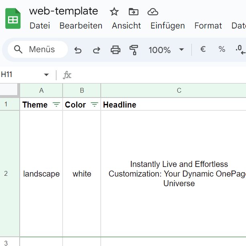This screenshot has height=246, width=246.
Task: Select row 3 header
Action: [x=10, y=242]
